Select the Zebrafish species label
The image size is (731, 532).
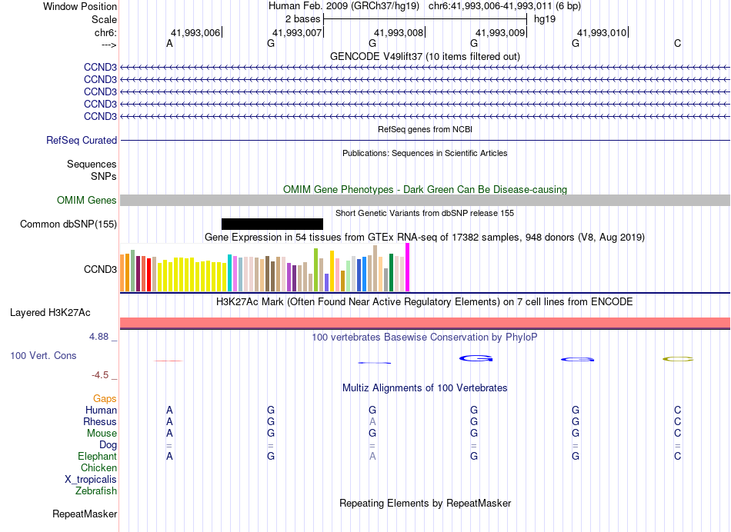[x=96, y=490]
